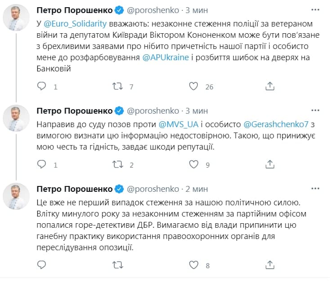Image resolution: width=330 pixels, height=283 pixels.
Task: Like the third tweet with 8 likes
Action: 193,265
